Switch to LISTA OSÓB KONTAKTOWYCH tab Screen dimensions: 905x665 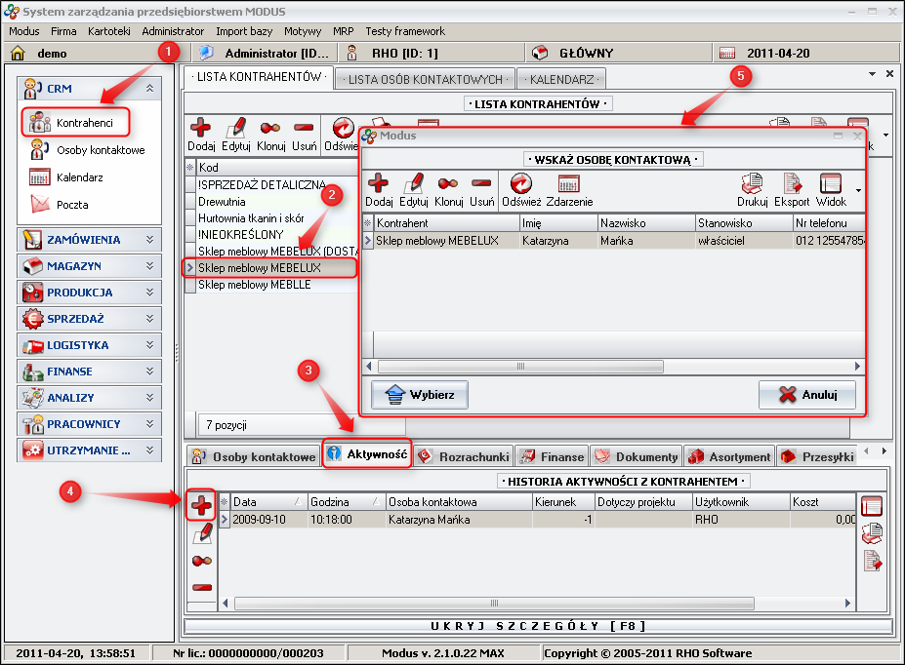[425, 79]
